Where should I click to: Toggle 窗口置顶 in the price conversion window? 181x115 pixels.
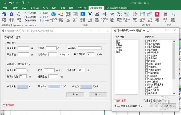coord(4,105)
